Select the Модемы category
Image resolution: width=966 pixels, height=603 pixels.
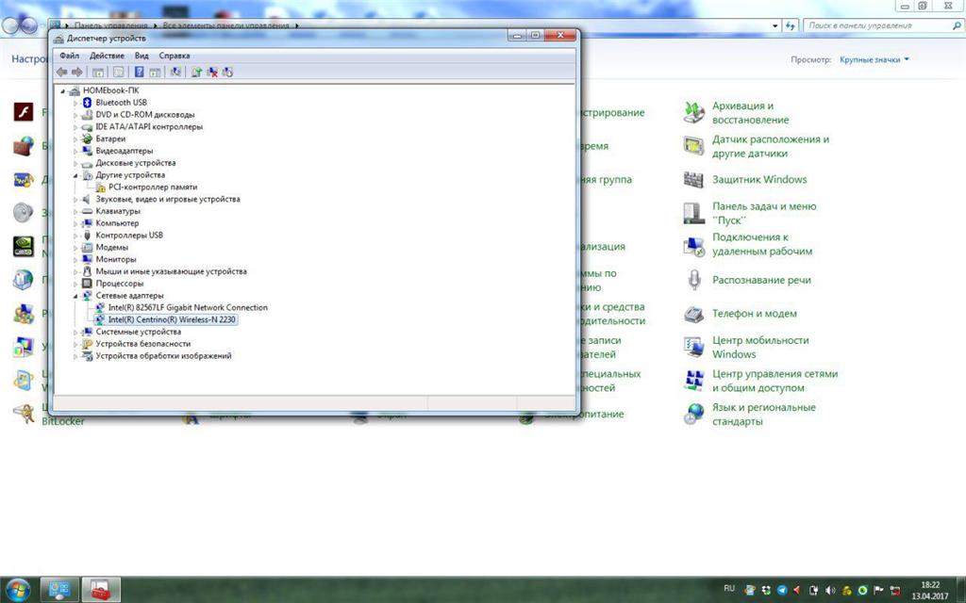[x=111, y=248]
